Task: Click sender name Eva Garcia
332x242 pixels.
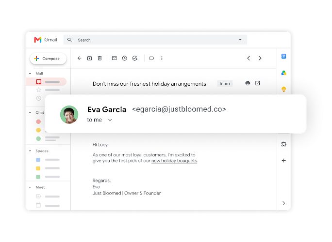Action: 107,109
